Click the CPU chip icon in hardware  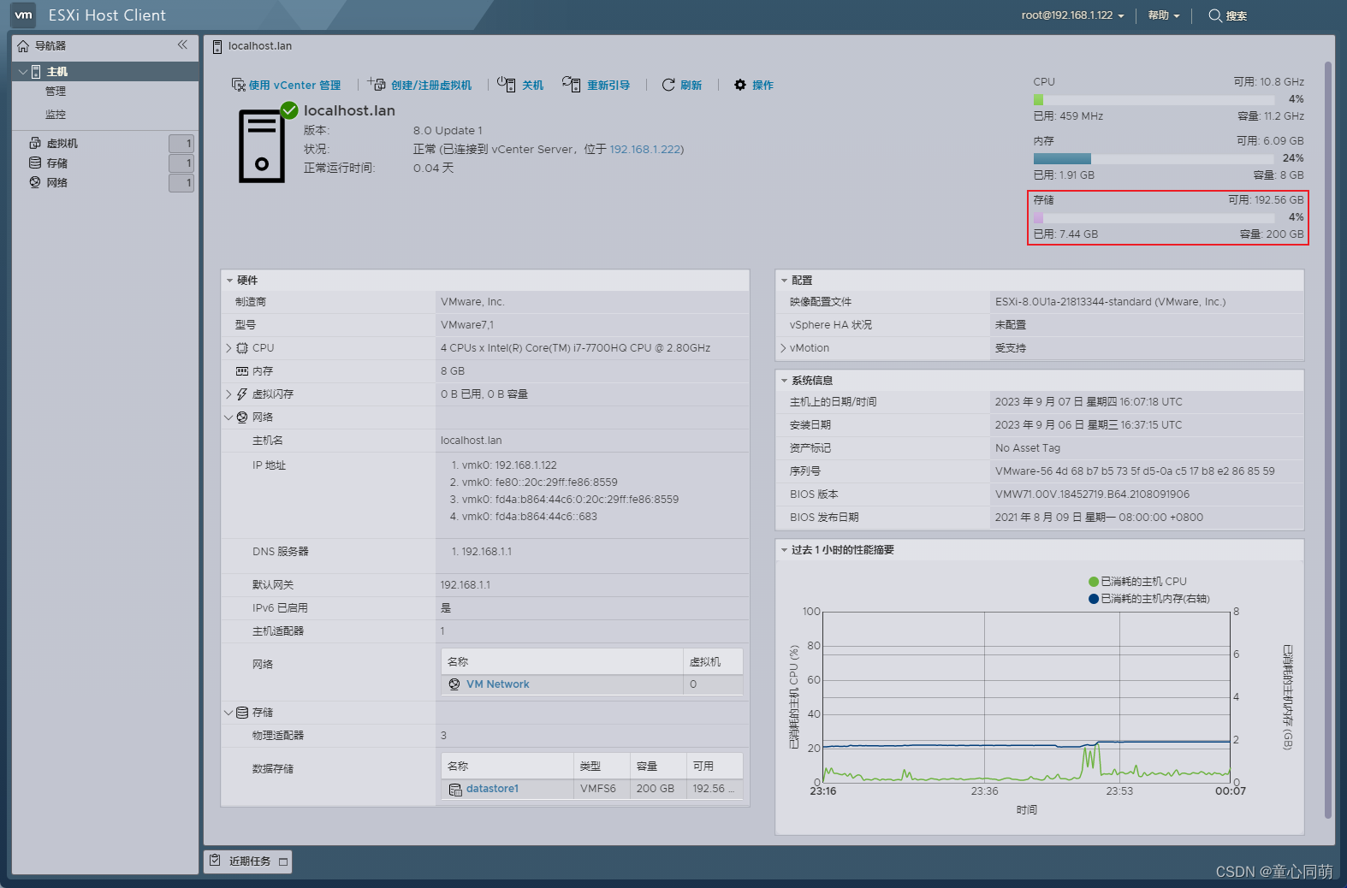pos(242,348)
